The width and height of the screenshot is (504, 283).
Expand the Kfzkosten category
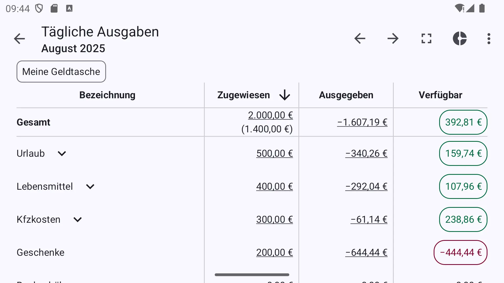click(x=77, y=220)
